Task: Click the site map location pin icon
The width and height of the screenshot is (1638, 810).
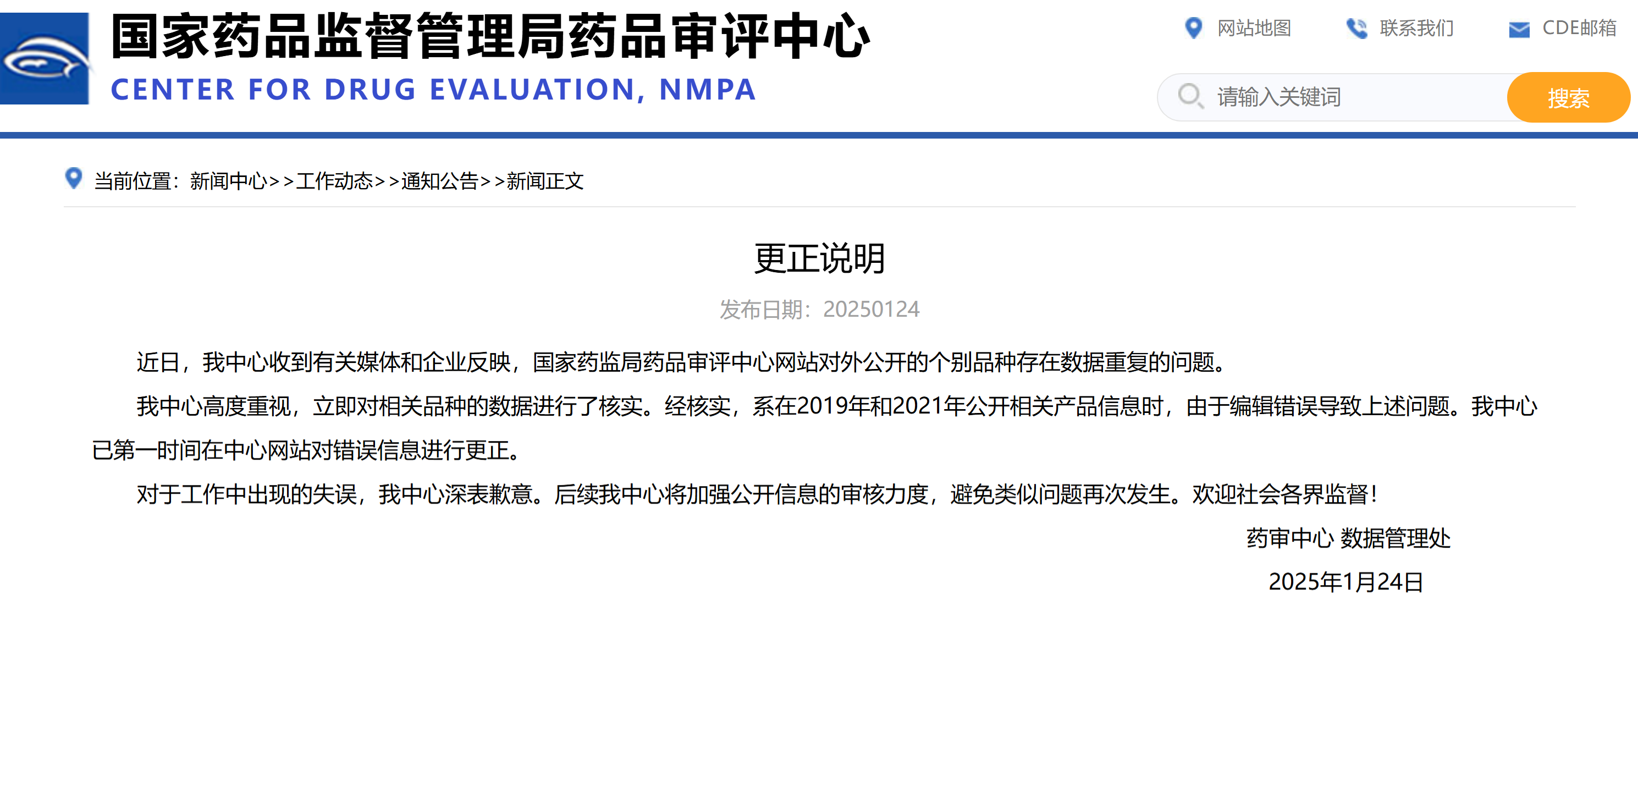Action: tap(1194, 28)
